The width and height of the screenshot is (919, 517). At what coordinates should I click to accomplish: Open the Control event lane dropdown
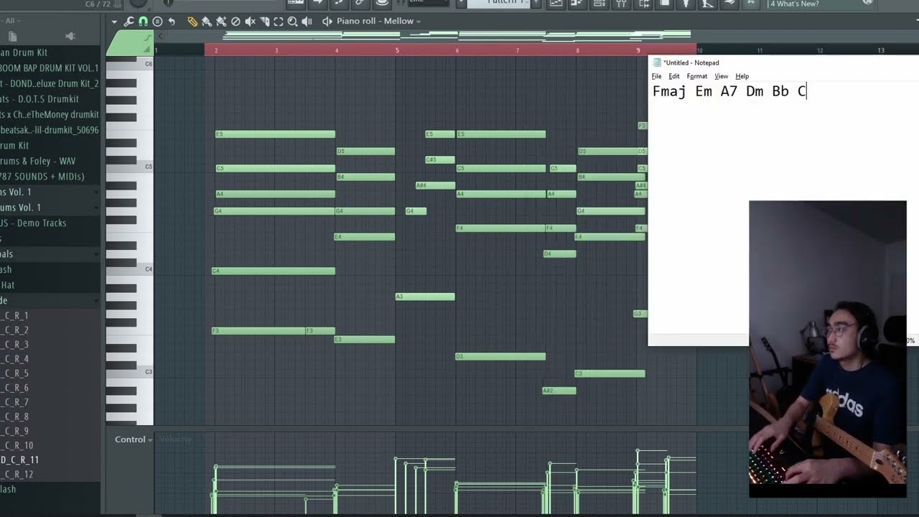[134, 439]
